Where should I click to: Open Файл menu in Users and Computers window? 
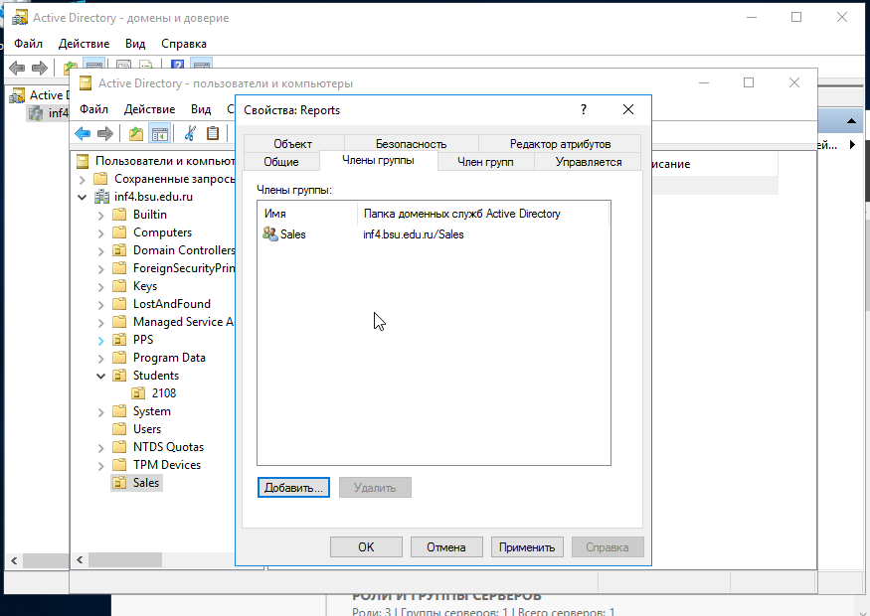[x=93, y=109]
